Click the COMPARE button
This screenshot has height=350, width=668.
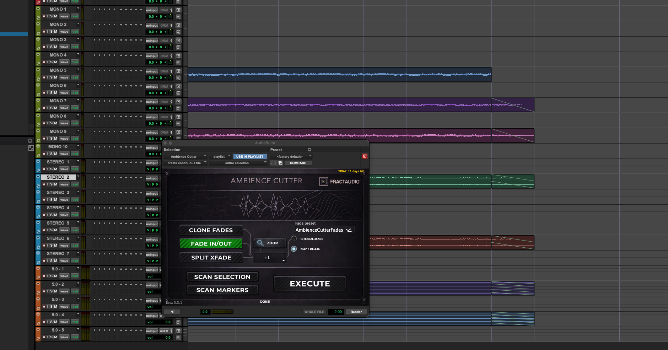click(298, 163)
